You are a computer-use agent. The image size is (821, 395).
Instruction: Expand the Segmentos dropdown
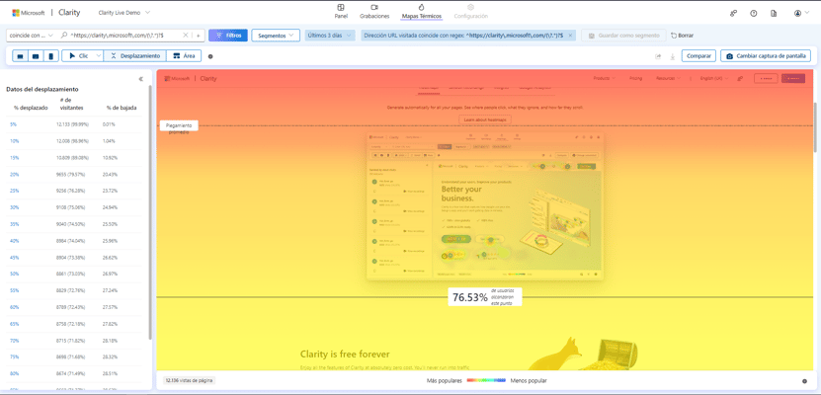point(276,35)
